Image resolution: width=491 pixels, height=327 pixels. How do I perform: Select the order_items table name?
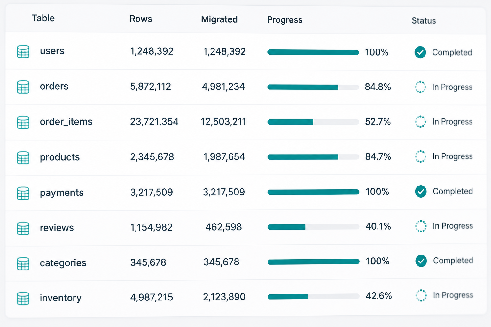66,122
